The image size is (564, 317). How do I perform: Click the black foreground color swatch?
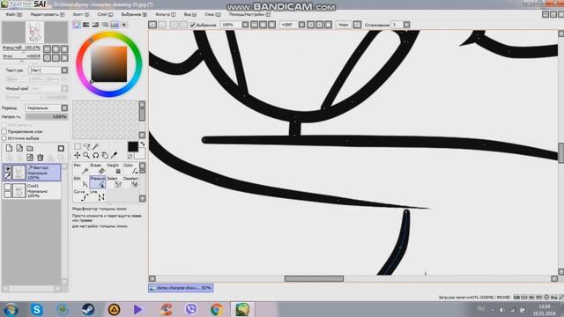(x=133, y=146)
